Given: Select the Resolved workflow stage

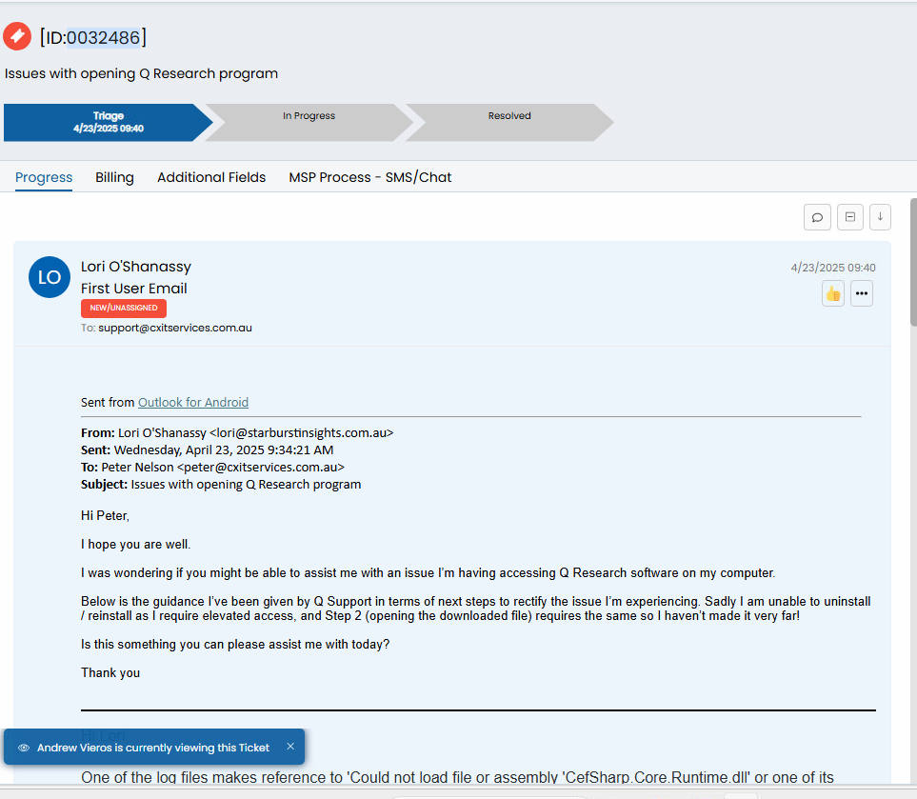Looking at the screenshot, I should pyautogui.click(x=509, y=122).
